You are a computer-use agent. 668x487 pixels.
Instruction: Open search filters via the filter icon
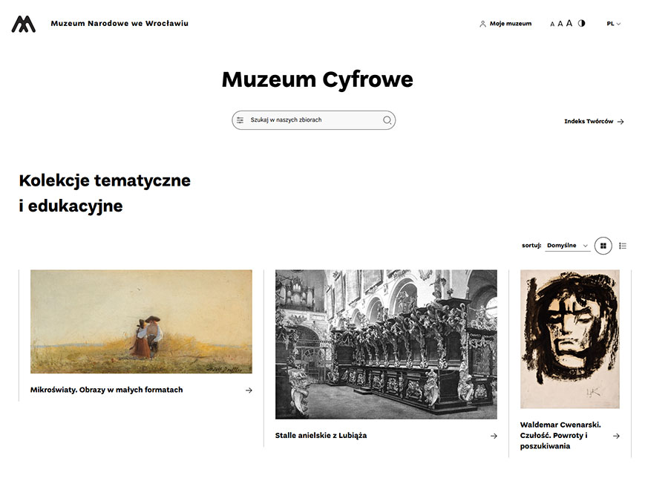[x=240, y=120]
